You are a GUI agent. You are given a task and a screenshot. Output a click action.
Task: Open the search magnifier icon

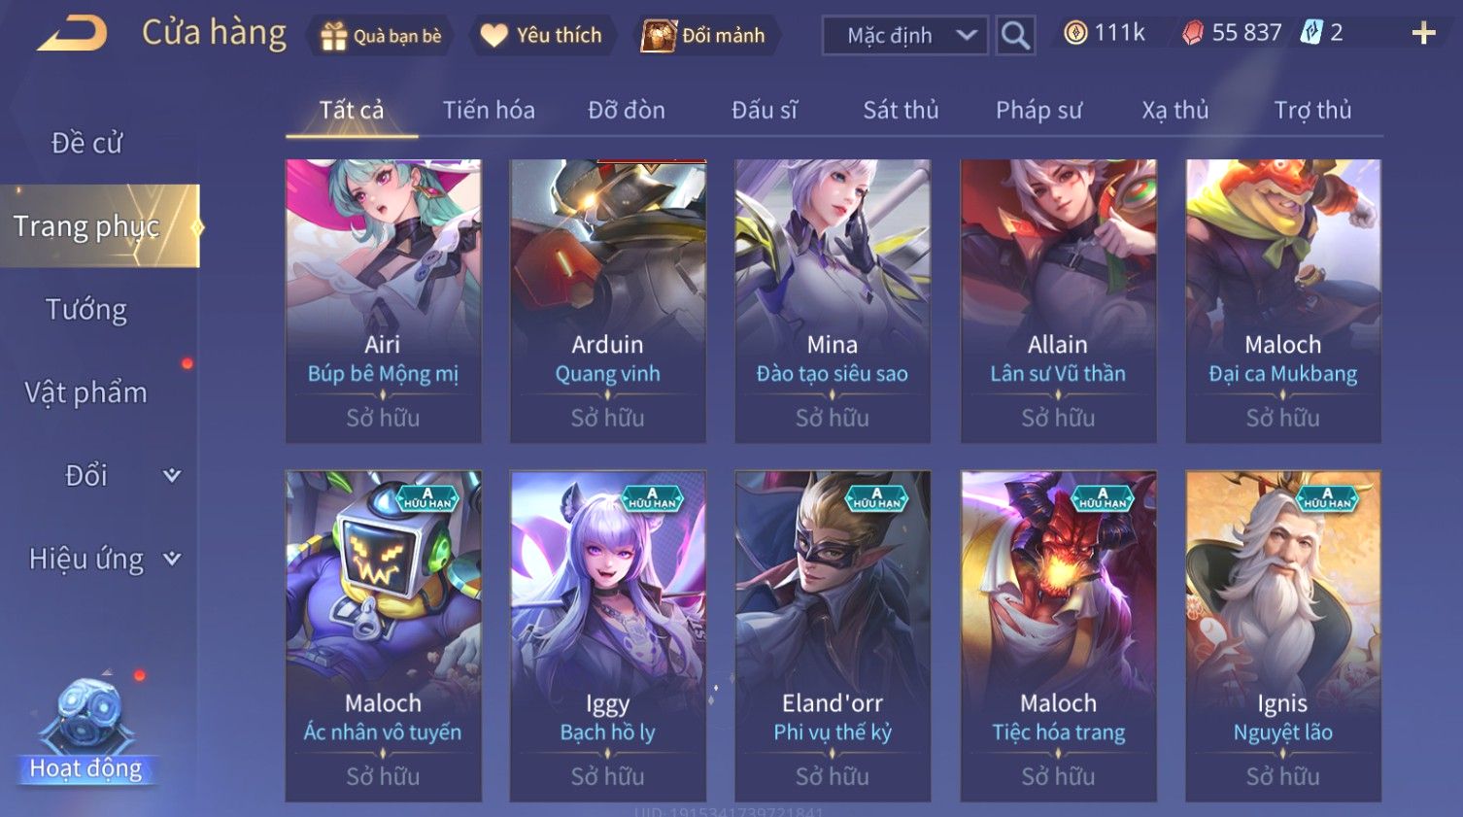pyautogui.click(x=1015, y=36)
